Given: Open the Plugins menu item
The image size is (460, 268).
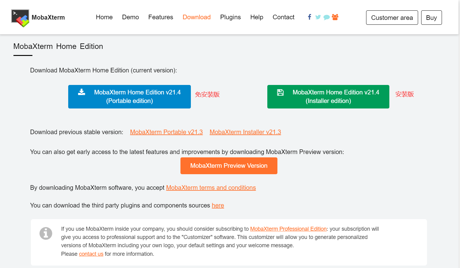Looking at the screenshot, I should pos(230,17).
